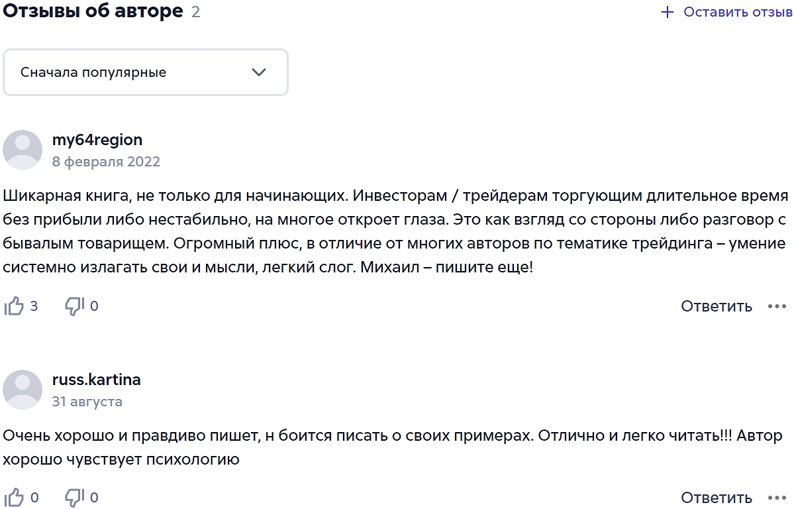
Task: Click Ответить under my64region's review
Action: (716, 306)
